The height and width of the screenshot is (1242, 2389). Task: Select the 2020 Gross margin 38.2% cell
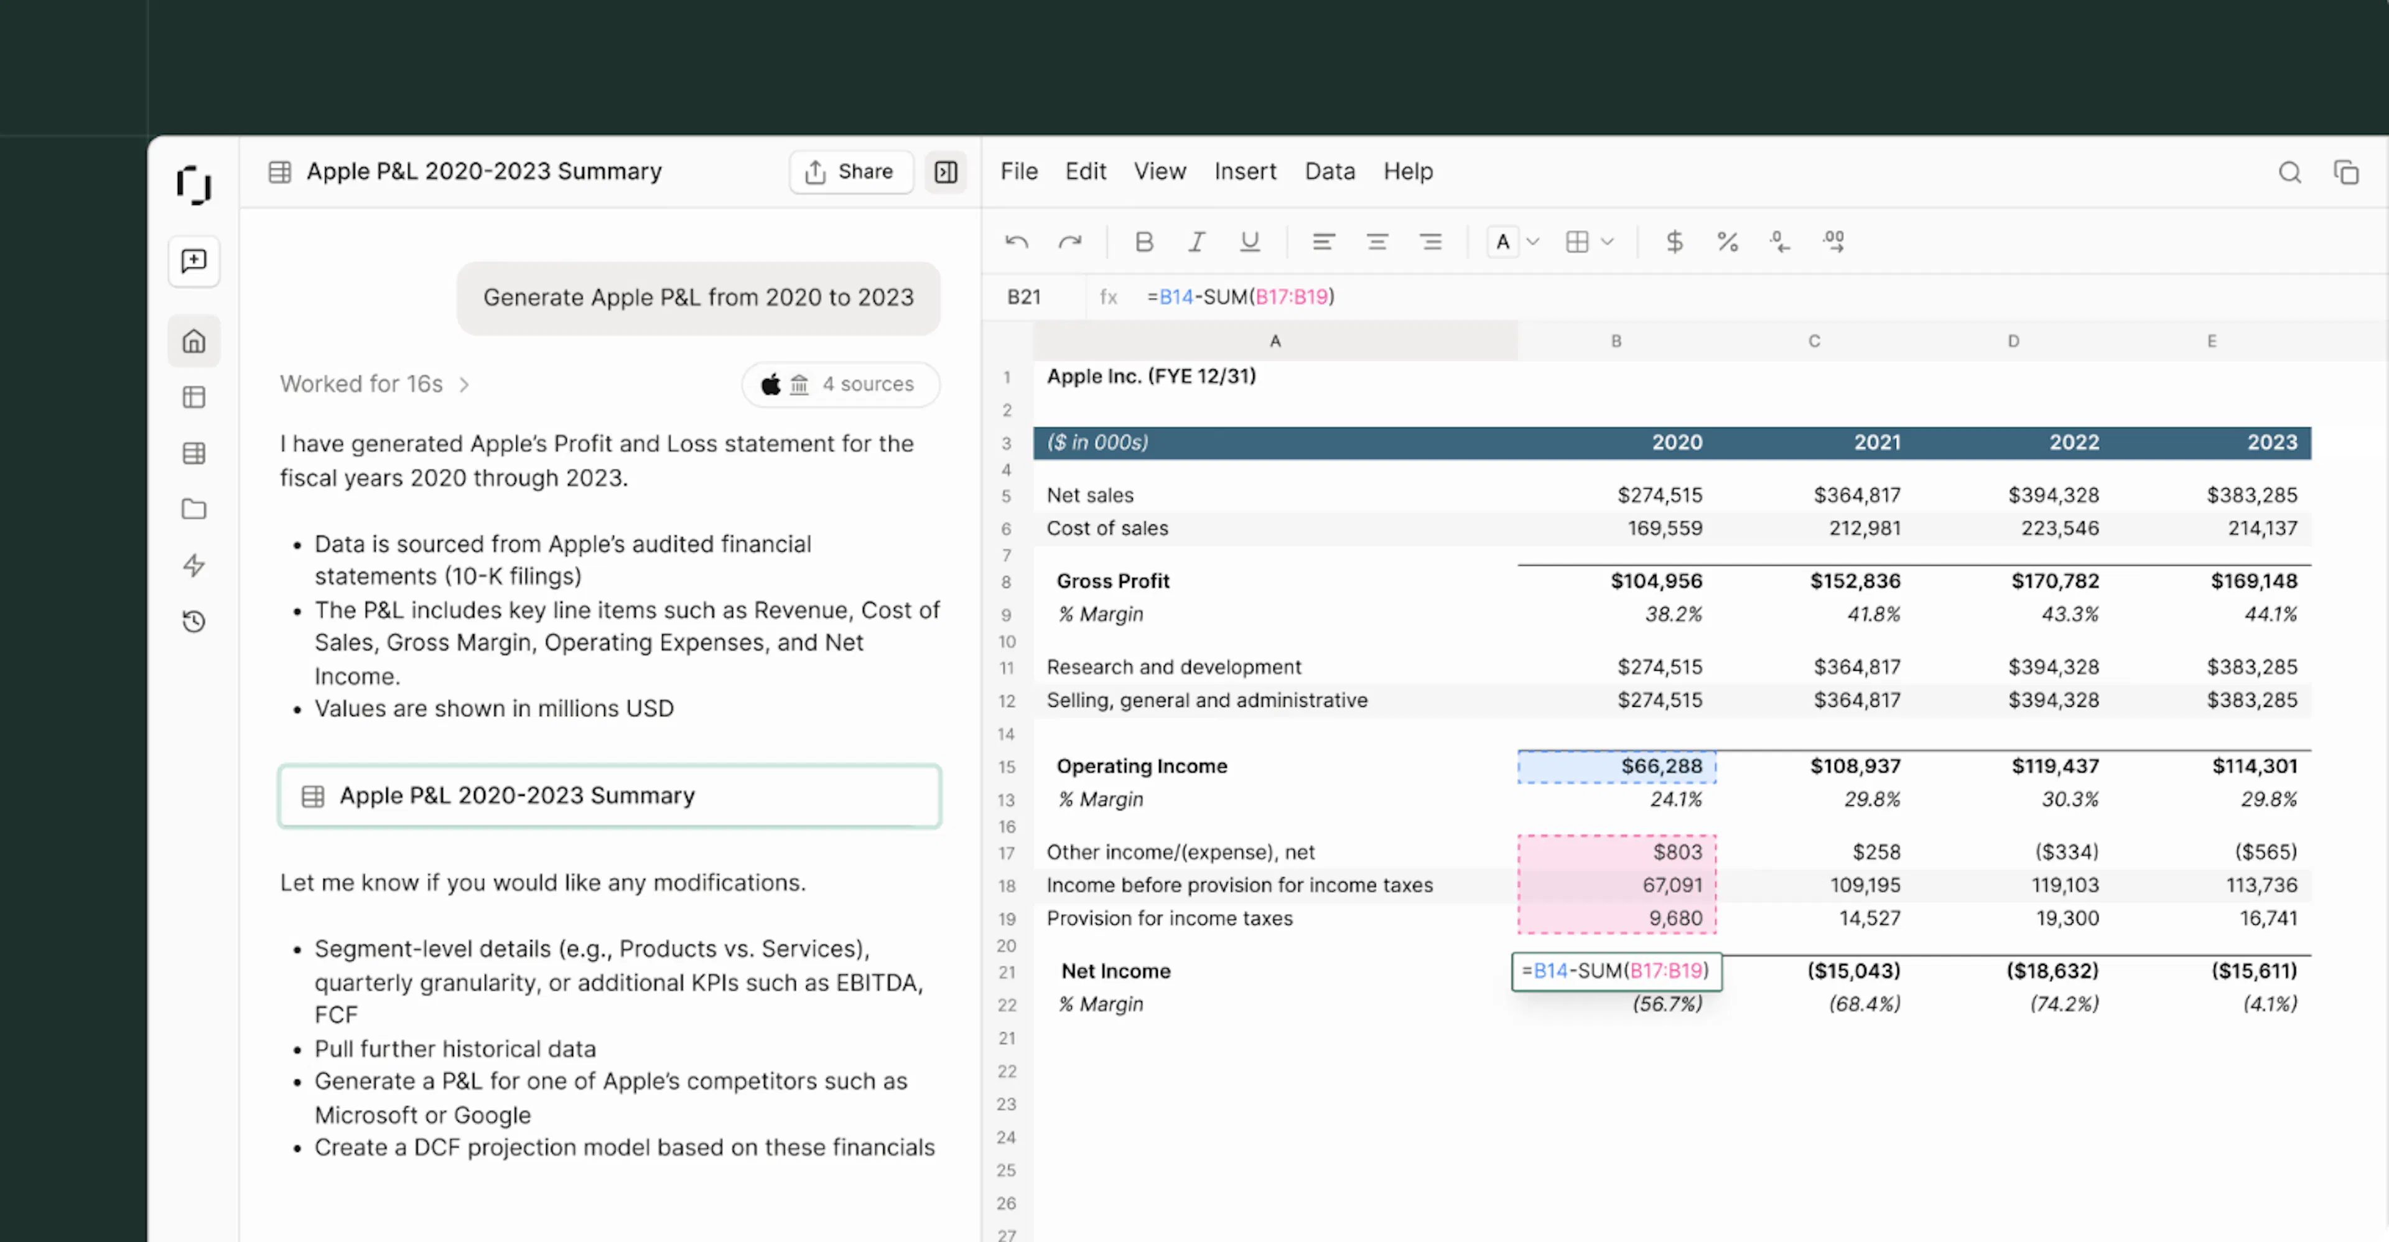[x=1616, y=614]
